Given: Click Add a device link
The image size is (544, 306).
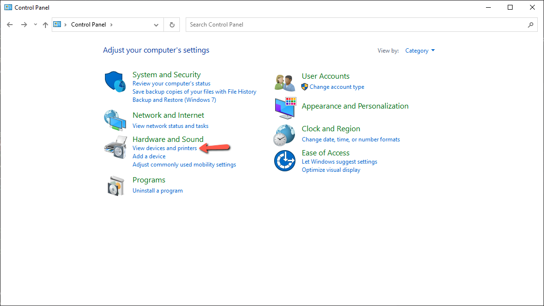Looking at the screenshot, I should 149,156.
